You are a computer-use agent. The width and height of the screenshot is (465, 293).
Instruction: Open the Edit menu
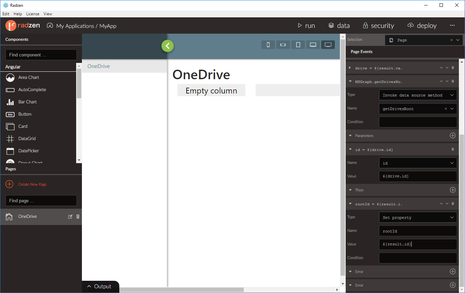click(x=6, y=14)
